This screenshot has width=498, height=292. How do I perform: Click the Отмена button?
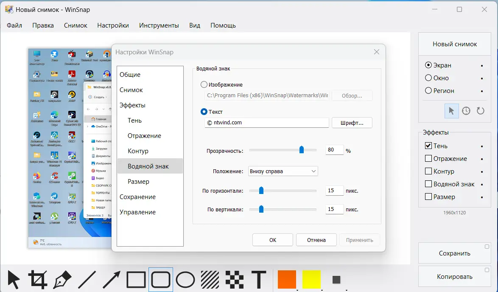316,240
